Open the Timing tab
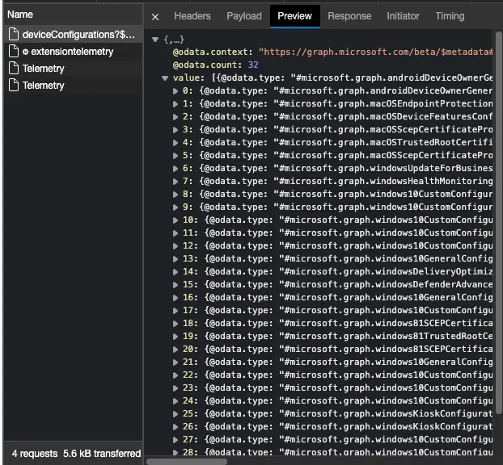Viewport: 503px width, 465px height. click(x=450, y=16)
